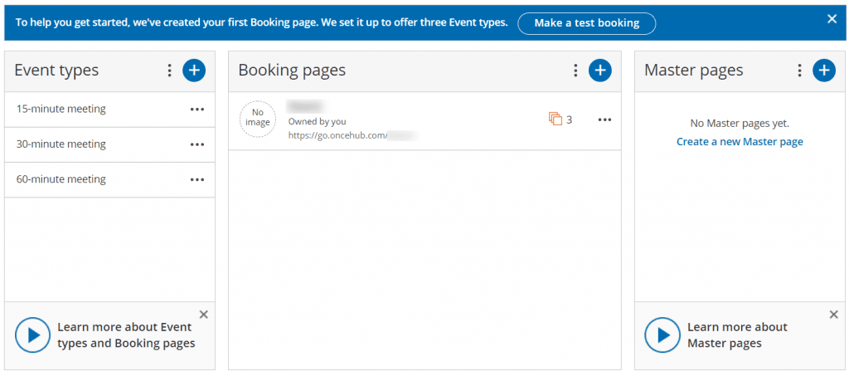The image size is (849, 376).
Task: Select the 15-minute meeting event type
Action: (61, 110)
